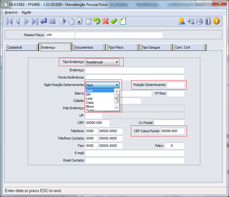Click the exit door icon
The image size is (229, 197).
(x=208, y=21)
